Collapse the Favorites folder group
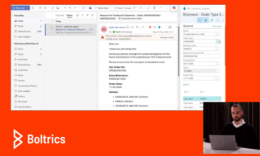 12,15
